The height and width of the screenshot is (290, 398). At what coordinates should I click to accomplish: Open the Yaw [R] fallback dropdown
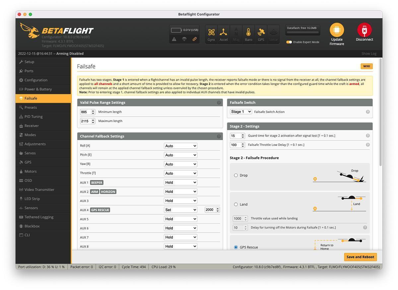pyautogui.click(x=180, y=164)
